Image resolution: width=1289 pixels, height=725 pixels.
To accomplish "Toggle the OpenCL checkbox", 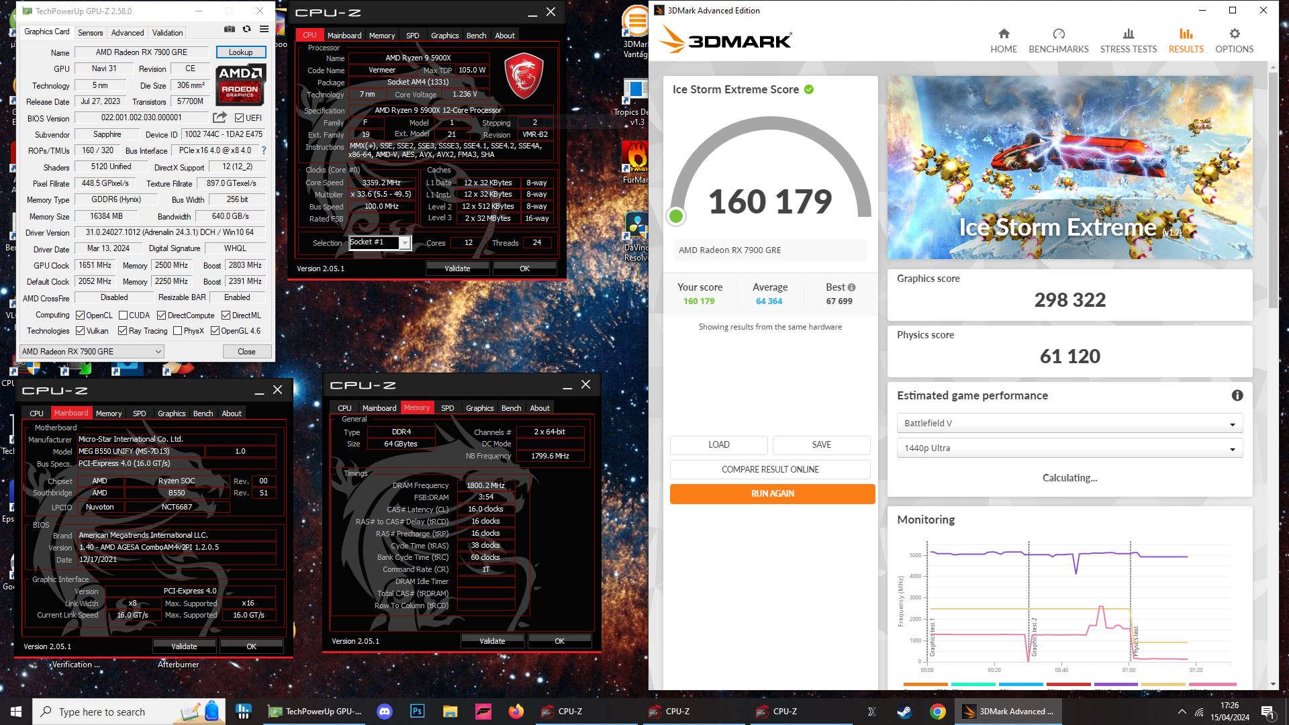I will [80, 316].
